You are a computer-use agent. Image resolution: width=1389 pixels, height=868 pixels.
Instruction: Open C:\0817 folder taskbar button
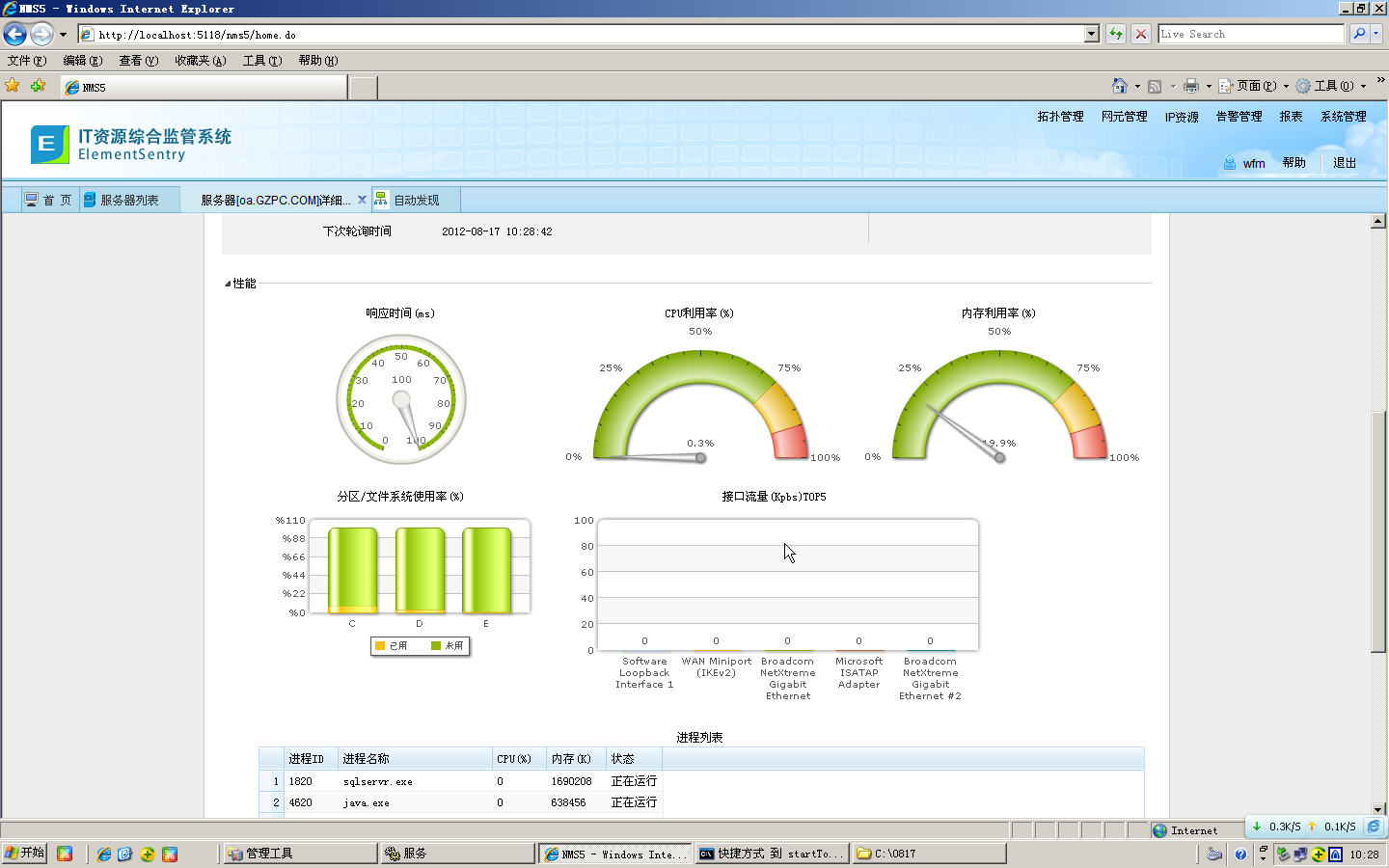(x=929, y=854)
